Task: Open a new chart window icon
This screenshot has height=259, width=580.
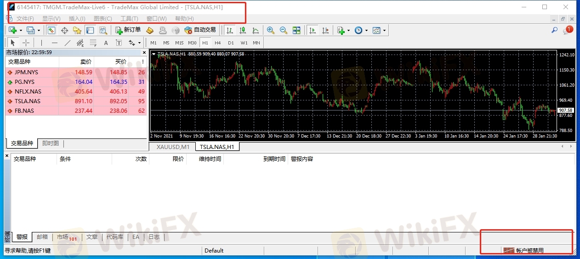Action: [x=12, y=30]
